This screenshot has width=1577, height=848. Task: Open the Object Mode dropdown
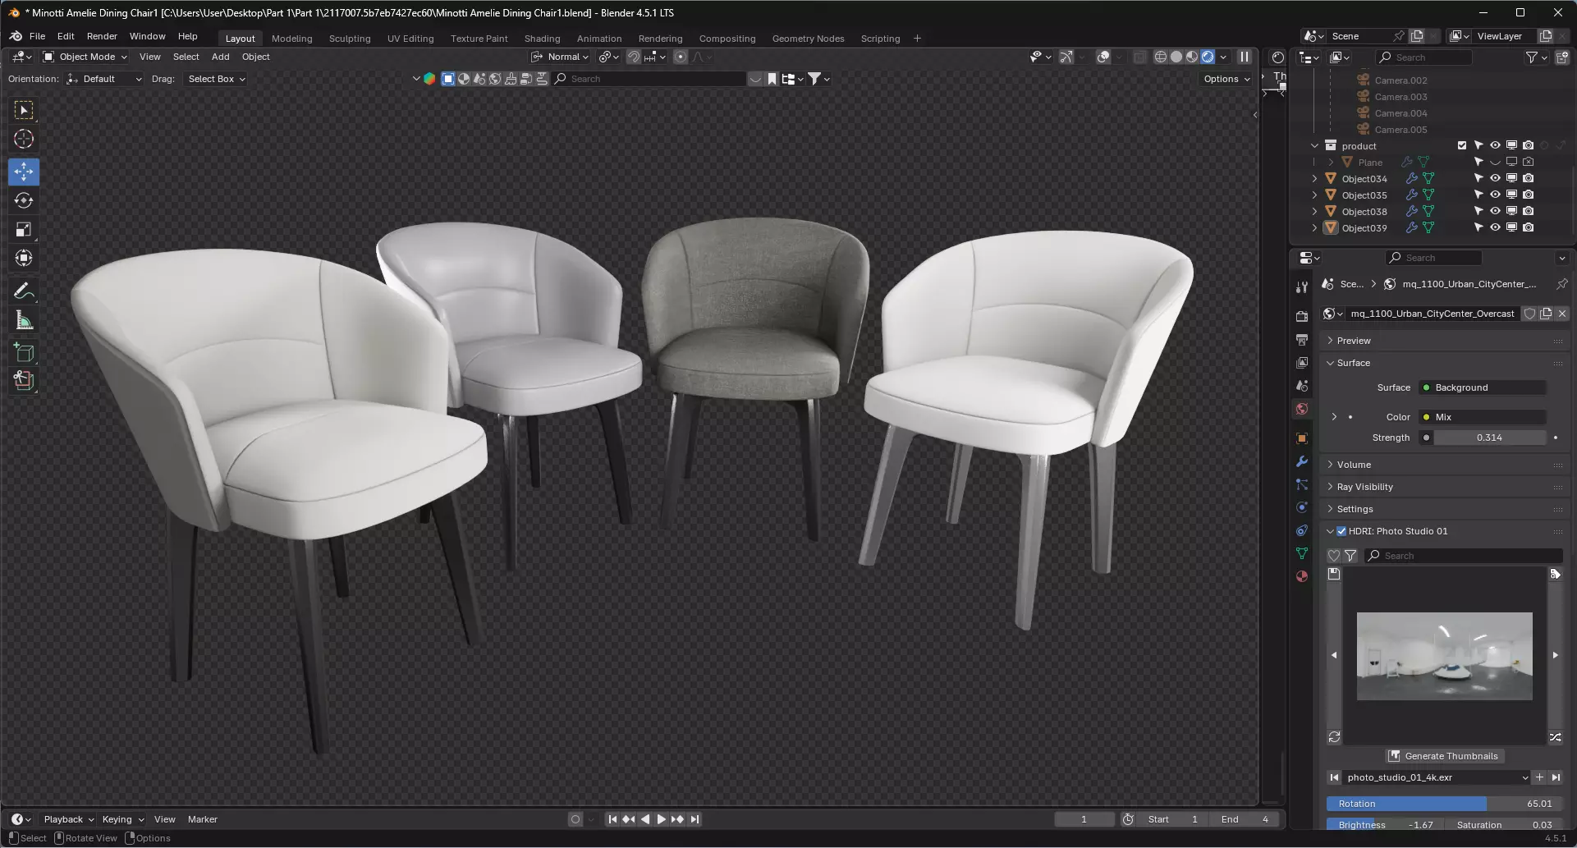(x=85, y=57)
